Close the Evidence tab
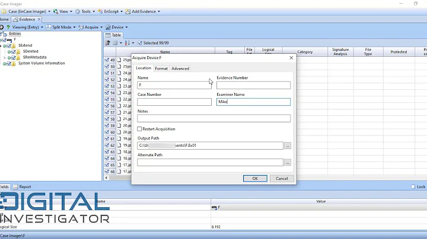This screenshot has width=427, height=239. tap(39, 20)
